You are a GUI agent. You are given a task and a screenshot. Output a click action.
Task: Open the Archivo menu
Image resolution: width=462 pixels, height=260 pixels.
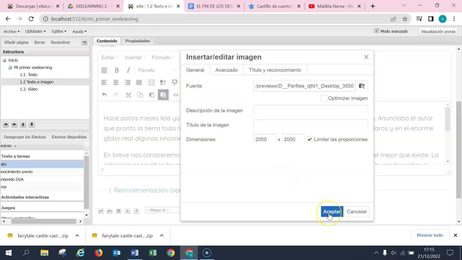pos(12,31)
